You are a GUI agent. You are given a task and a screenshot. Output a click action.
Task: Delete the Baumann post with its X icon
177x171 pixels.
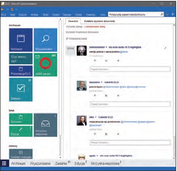click(118, 95)
